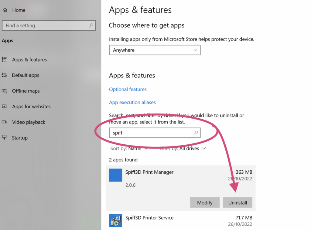Viewport: 311px width, 230px height.
Task: Click the blue Spiff3D Print Manager icon
Action: 116,175
